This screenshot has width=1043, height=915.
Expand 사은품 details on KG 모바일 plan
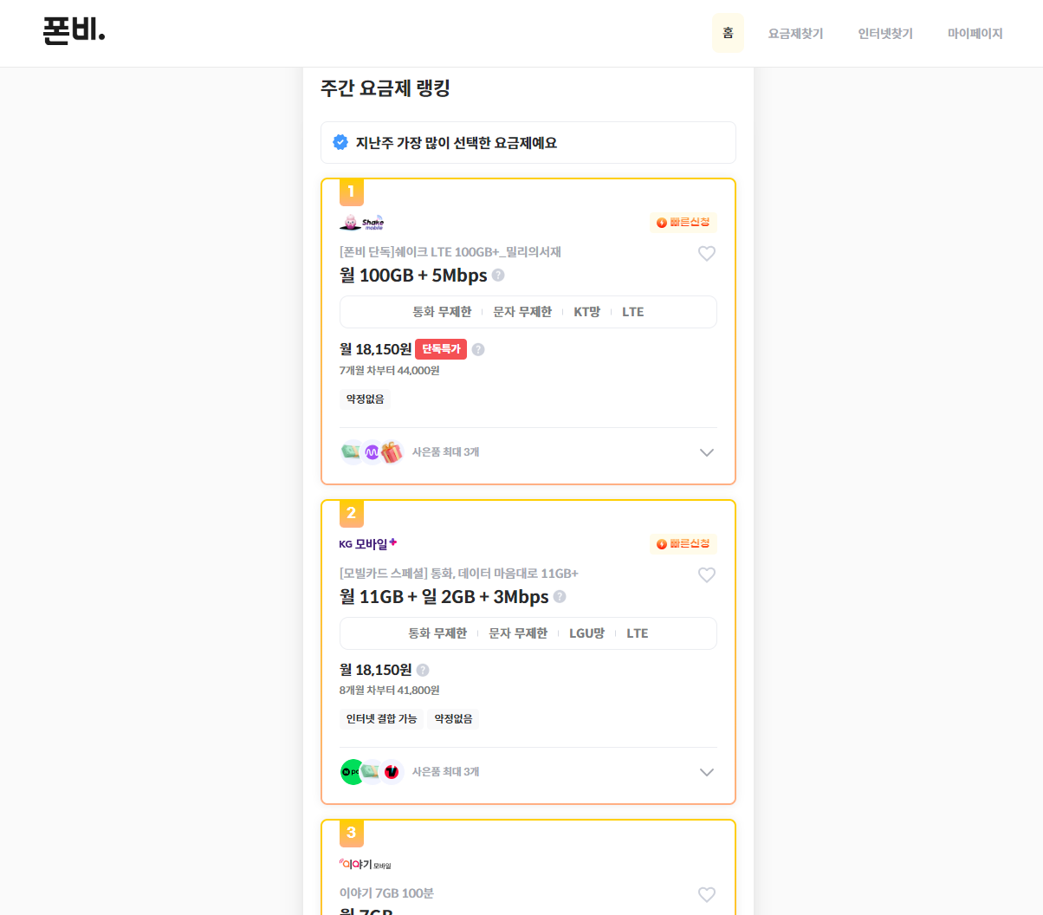[707, 772]
